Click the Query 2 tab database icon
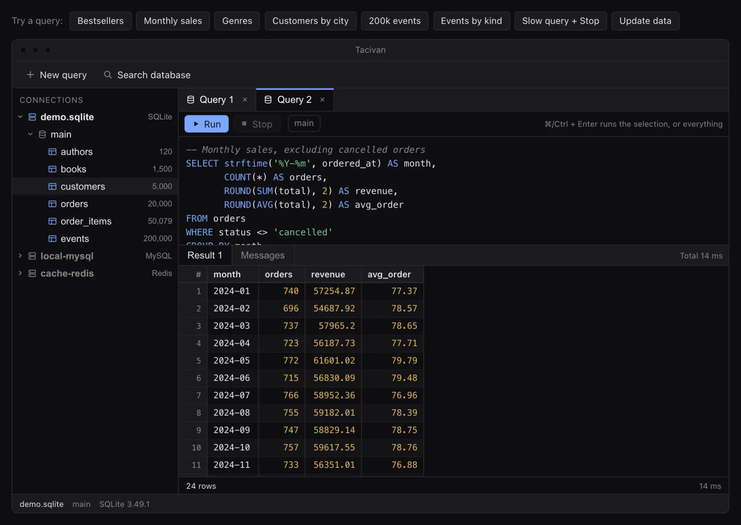 click(x=268, y=100)
